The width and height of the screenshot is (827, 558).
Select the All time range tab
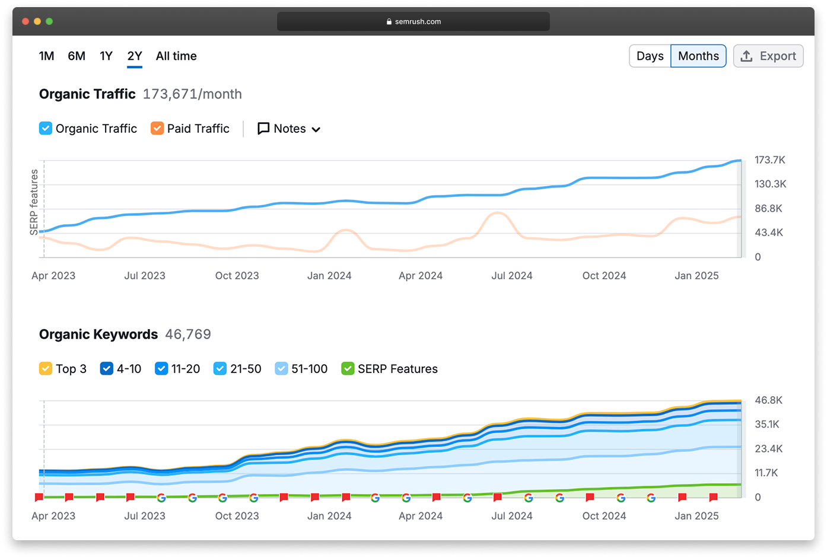pyautogui.click(x=176, y=56)
